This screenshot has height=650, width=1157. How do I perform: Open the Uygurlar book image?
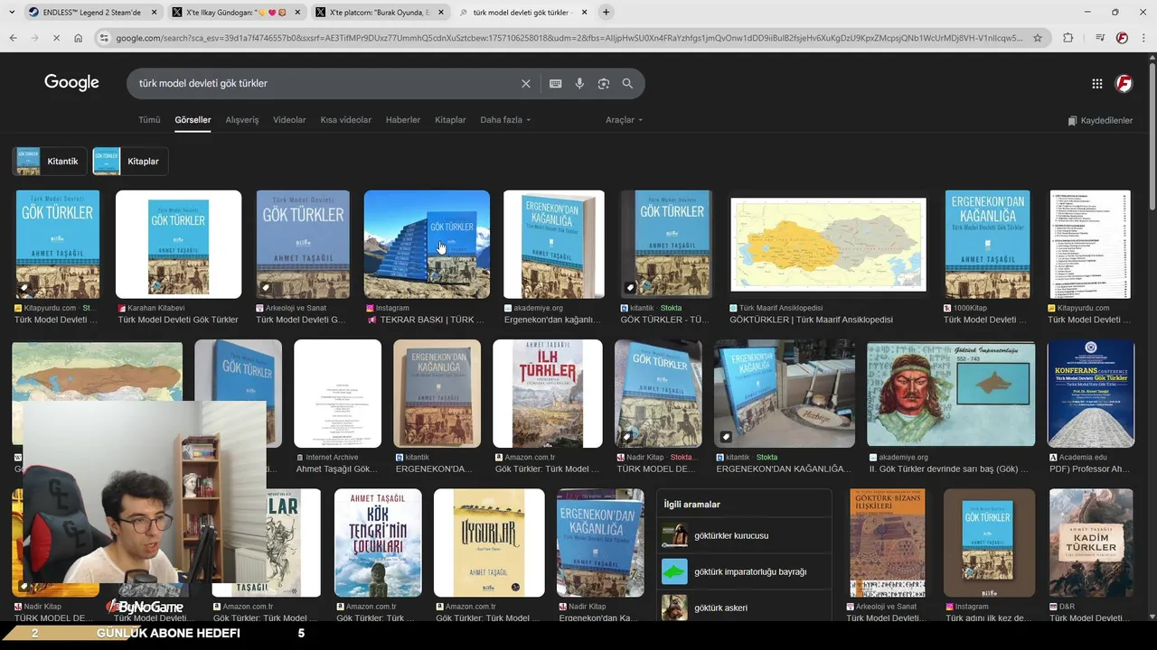[x=489, y=543]
